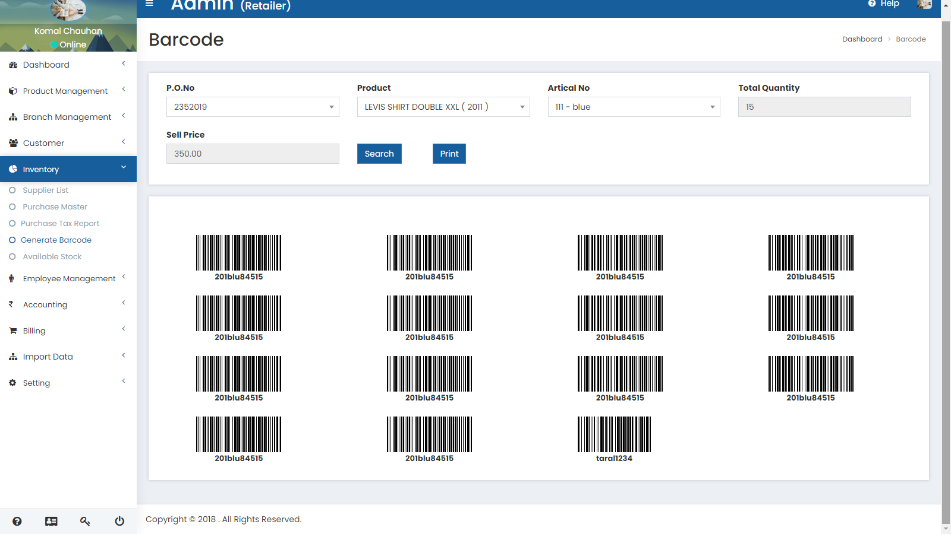Click the Print button
951x534 pixels.
click(449, 154)
